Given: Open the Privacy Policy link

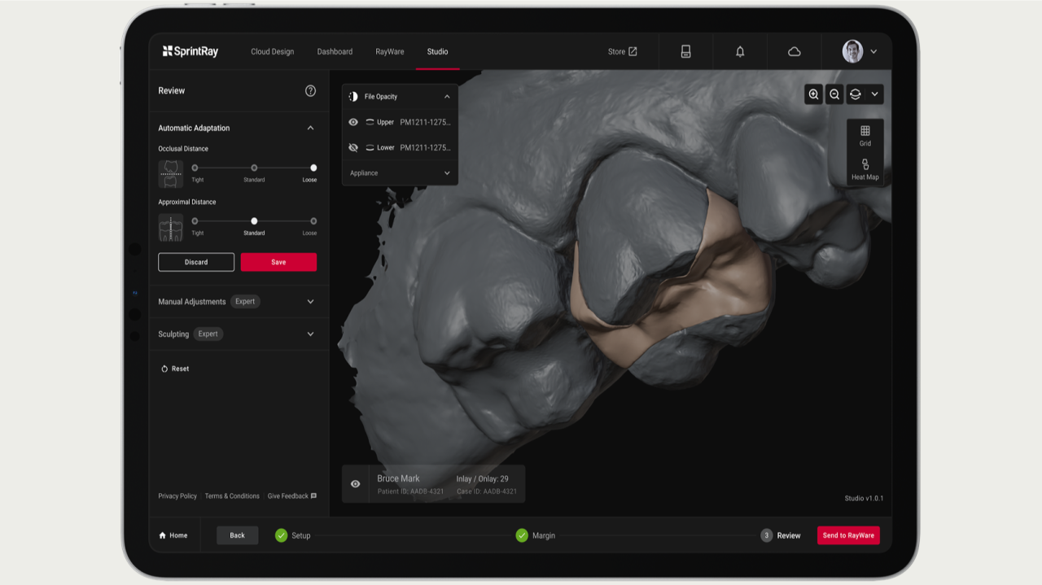Looking at the screenshot, I should tap(177, 496).
